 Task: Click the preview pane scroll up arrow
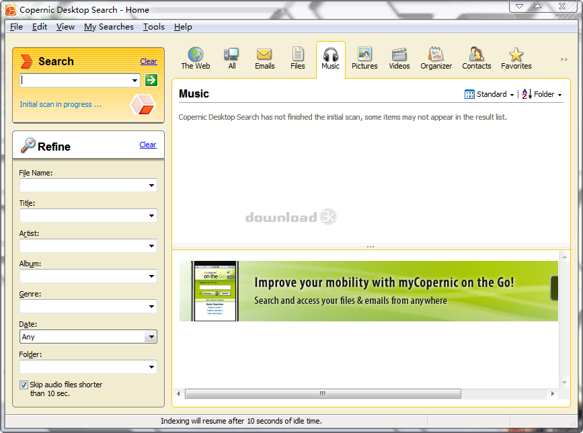[x=564, y=257]
